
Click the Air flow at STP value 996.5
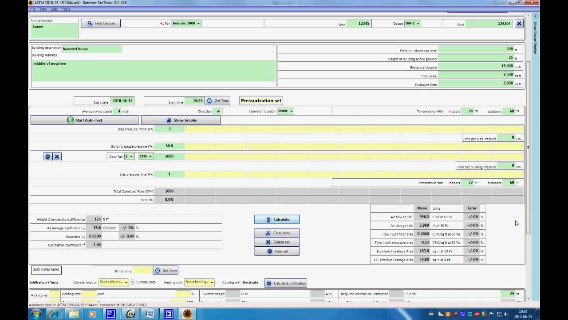click(422, 217)
